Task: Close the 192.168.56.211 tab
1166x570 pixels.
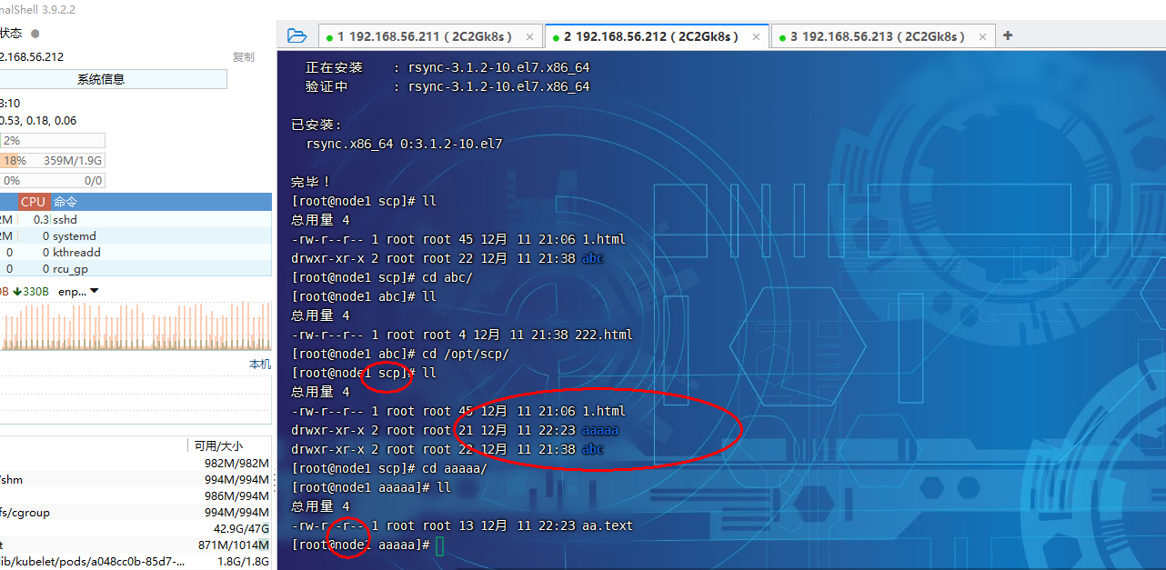Action: (x=528, y=36)
